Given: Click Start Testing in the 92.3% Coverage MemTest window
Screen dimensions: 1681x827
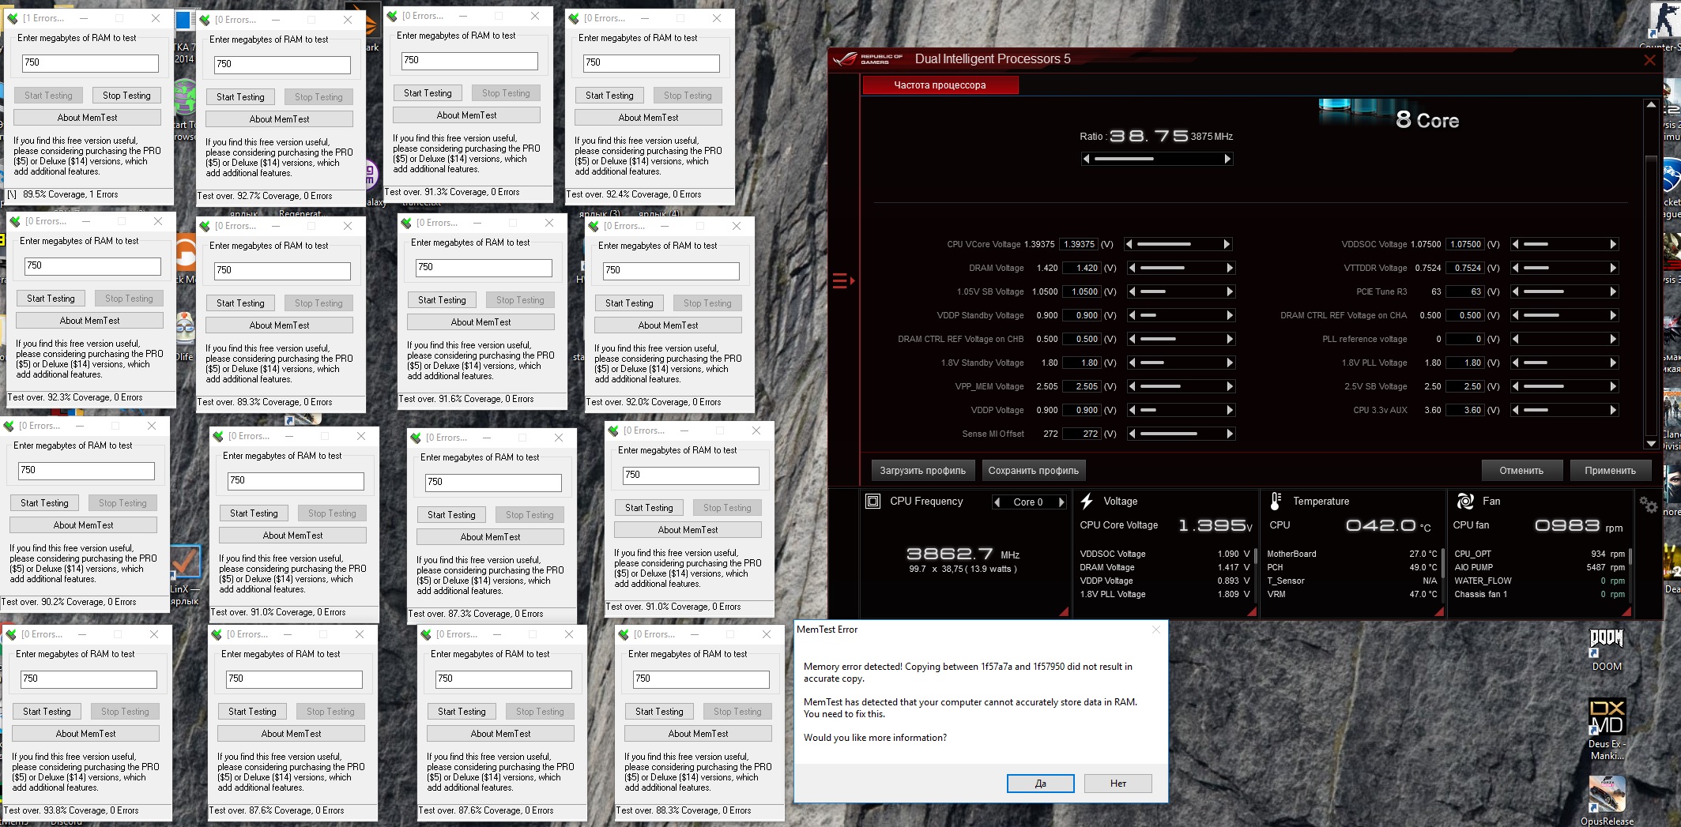Looking at the screenshot, I should (51, 299).
